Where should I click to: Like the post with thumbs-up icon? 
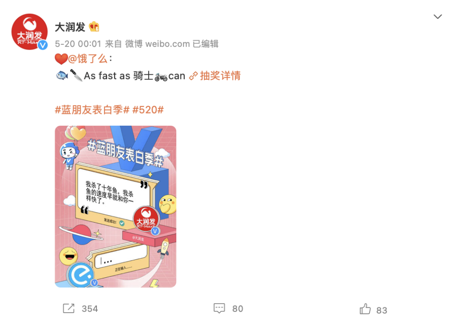365,309
